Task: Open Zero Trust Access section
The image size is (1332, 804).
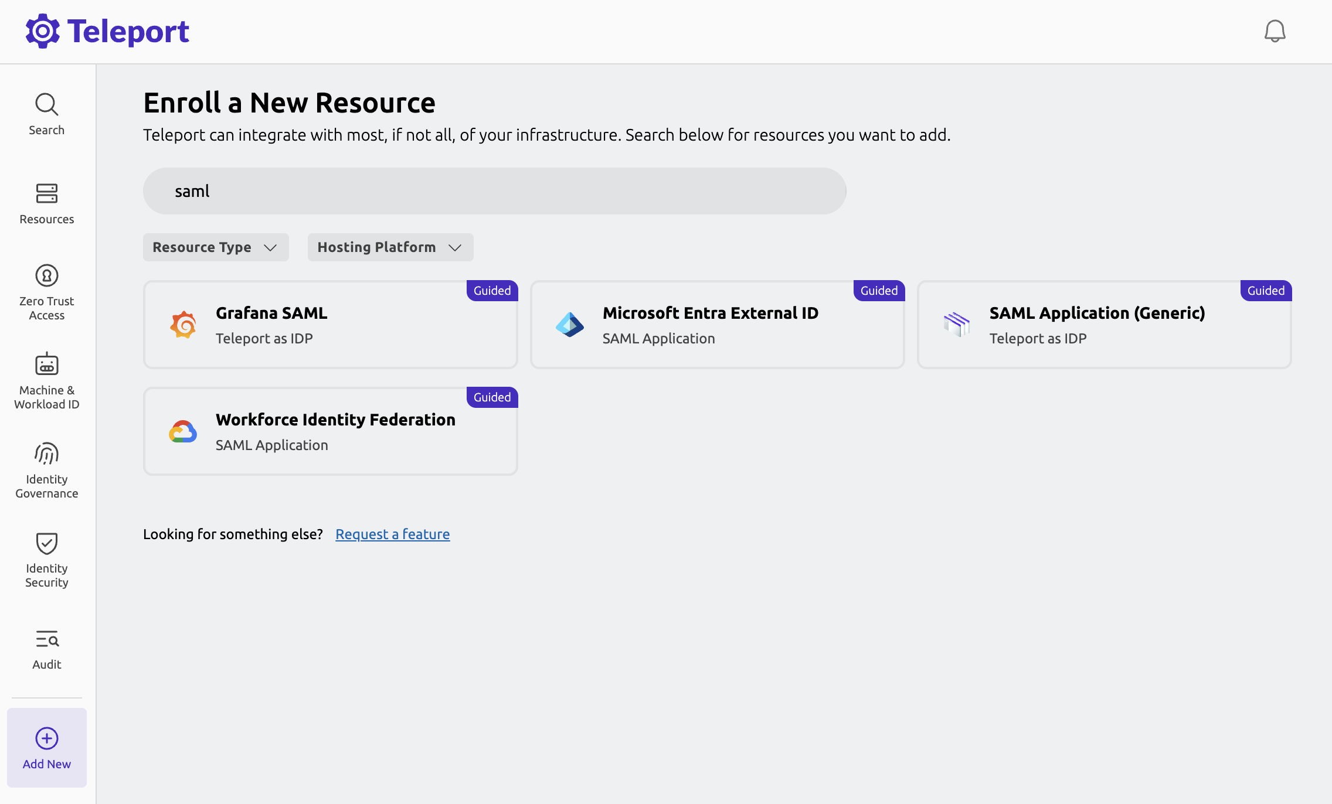Action: click(x=46, y=291)
